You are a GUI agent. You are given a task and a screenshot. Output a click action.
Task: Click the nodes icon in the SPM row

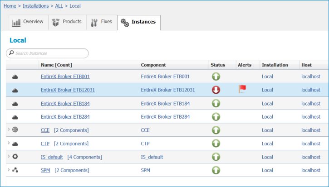(15, 170)
